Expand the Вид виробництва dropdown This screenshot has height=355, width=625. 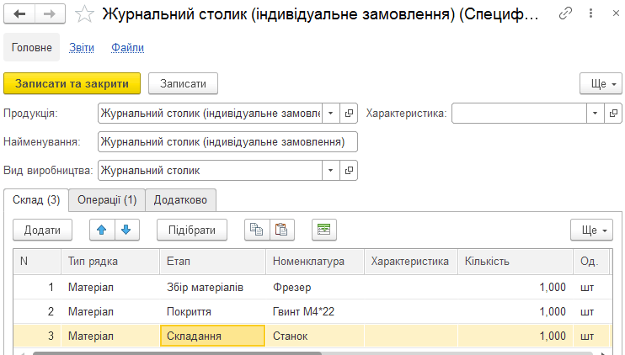331,170
